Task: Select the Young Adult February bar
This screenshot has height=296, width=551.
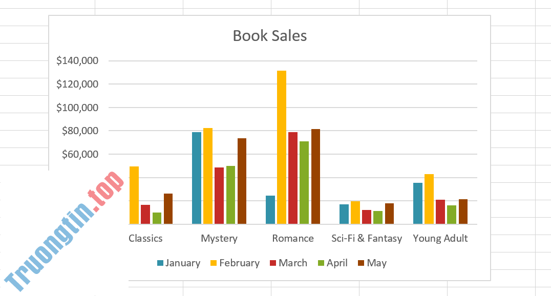Action: tap(429, 199)
